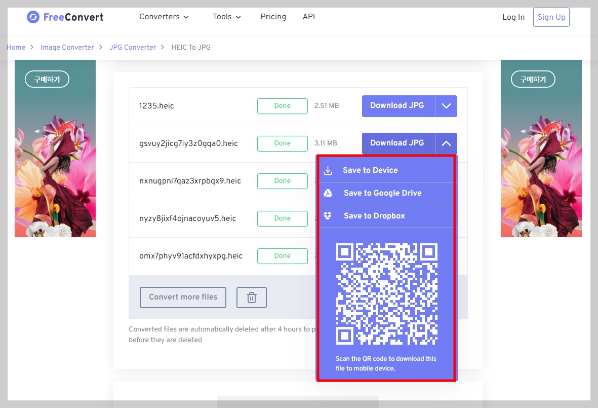
Task: Click Convert more files button
Action: click(183, 298)
